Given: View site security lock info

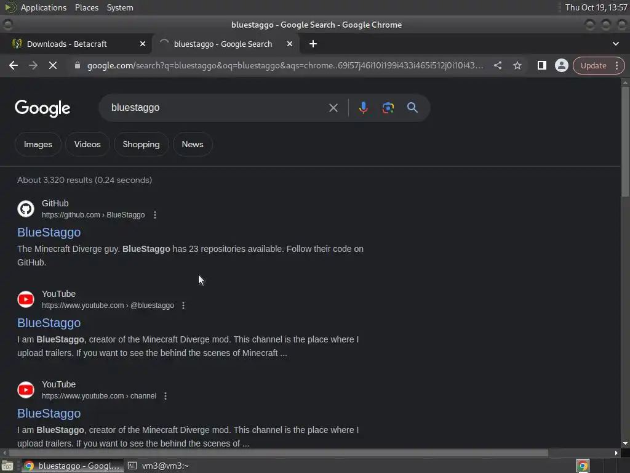Looking at the screenshot, I should (78, 65).
